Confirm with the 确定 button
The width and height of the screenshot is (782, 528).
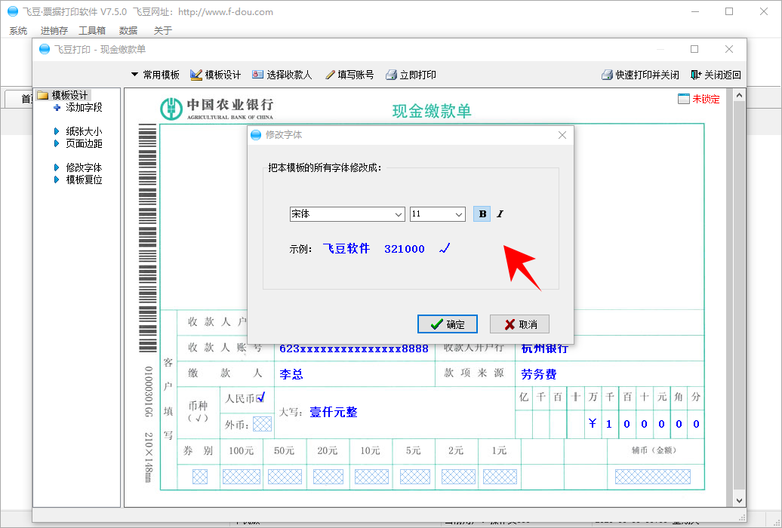click(x=448, y=324)
